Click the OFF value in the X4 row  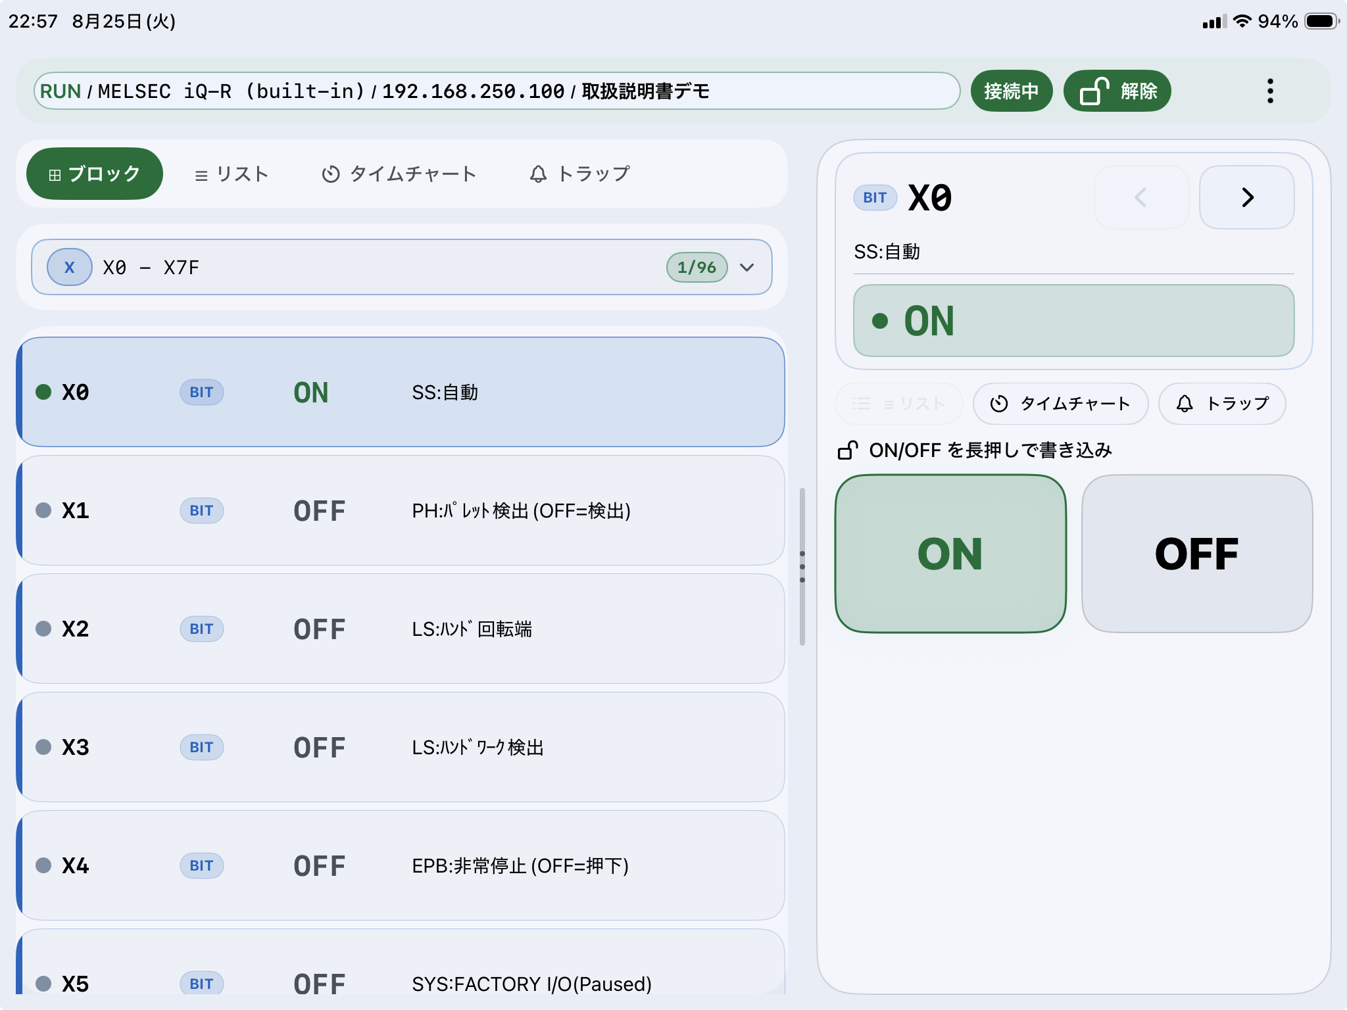click(319, 866)
